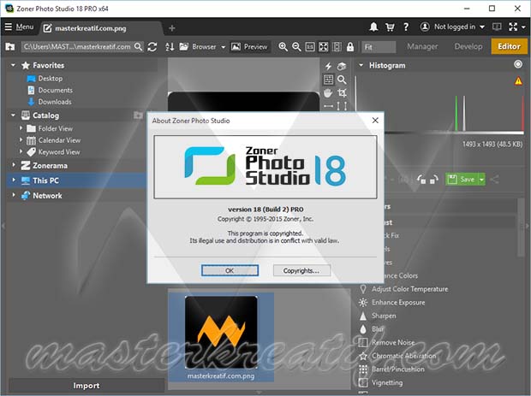Image resolution: width=531 pixels, height=396 pixels.
Task: Close the About Zoner Photo Studio dialog
Action: click(x=375, y=121)
